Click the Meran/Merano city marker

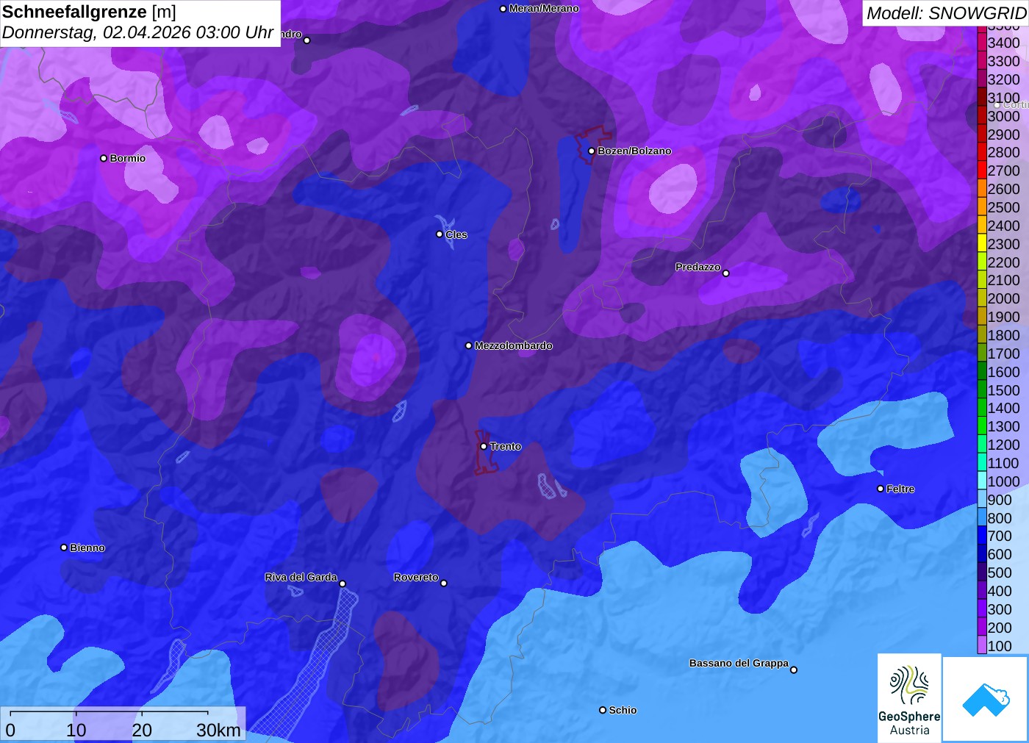tap(503, 9)
